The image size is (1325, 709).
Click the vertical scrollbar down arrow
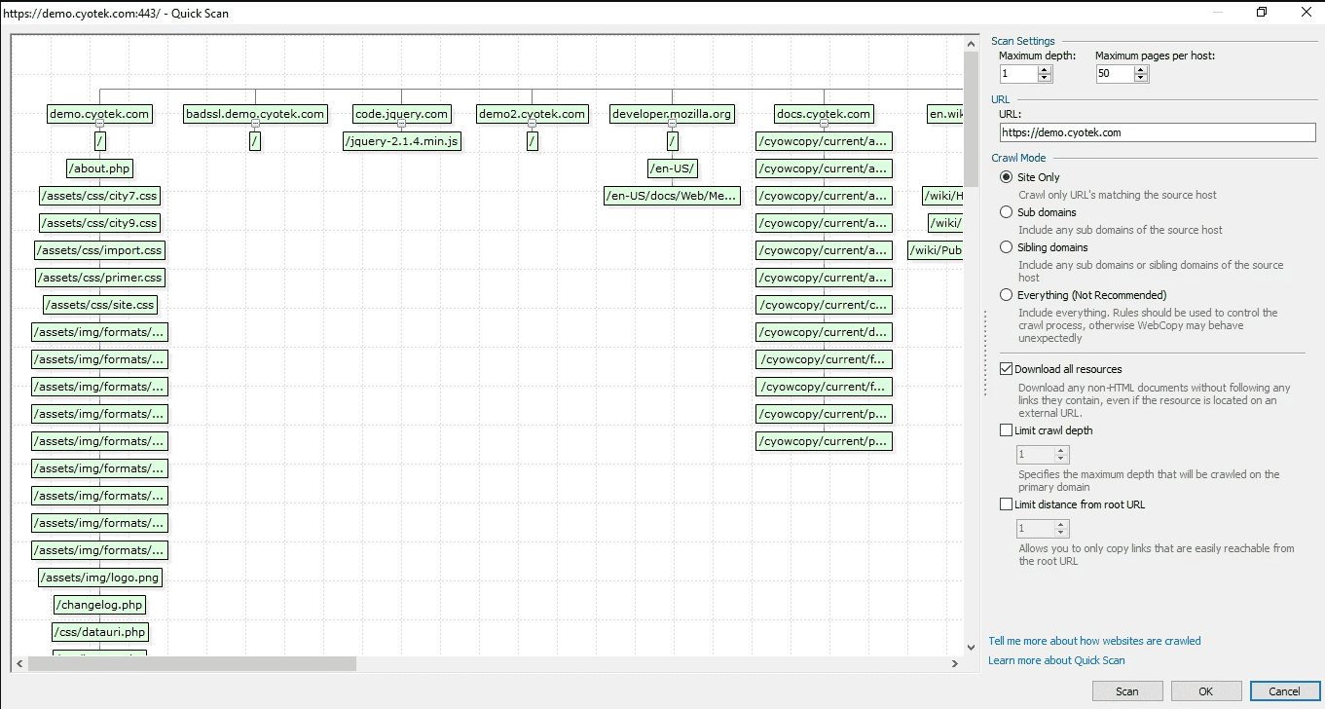coord(971,647)
